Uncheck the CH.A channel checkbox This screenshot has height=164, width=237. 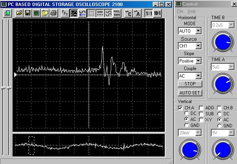click(x=180, y=108)
